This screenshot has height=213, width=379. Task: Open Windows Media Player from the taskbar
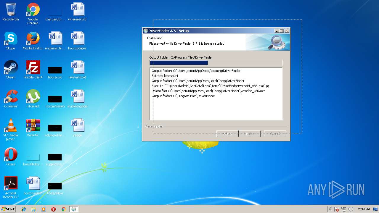click(x=44, y=209)
